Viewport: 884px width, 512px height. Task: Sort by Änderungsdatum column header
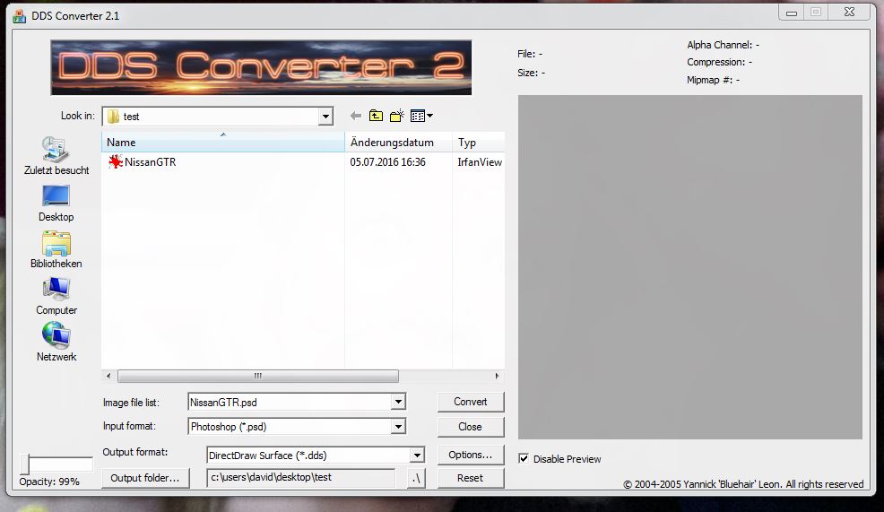click(397, 143)
